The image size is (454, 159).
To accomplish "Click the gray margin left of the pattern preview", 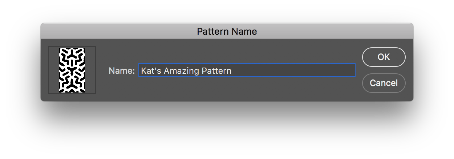I will pyautogui.click(x=54, y=70).
